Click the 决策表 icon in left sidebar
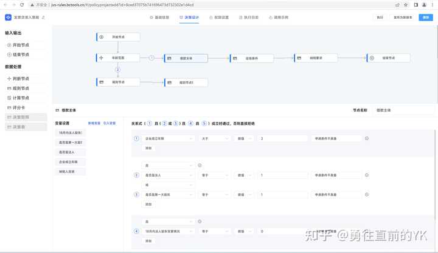This screenshot has height=253, width=438. tap(9, 127)
